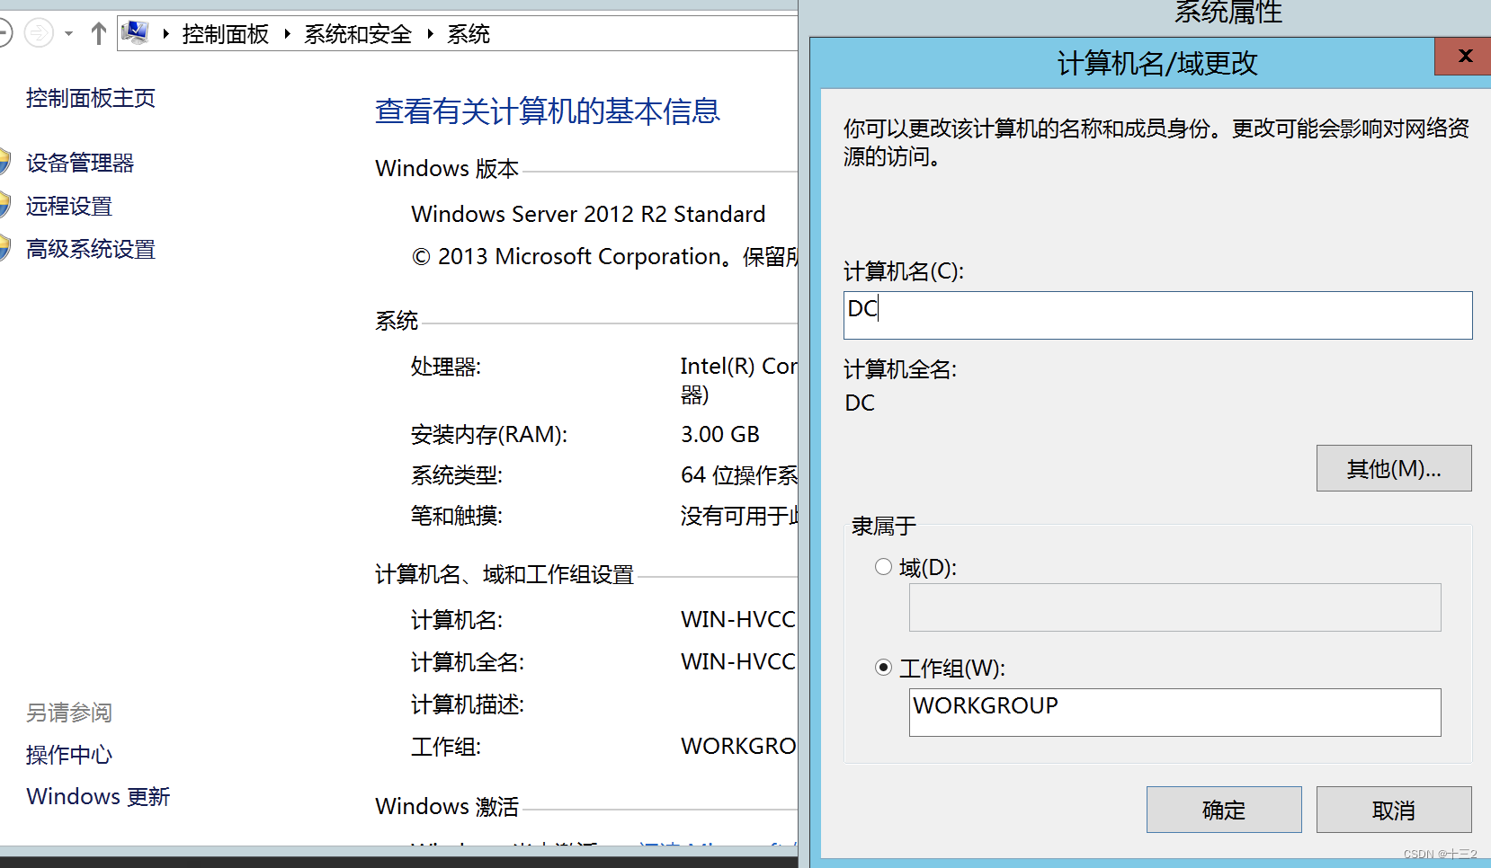Go to 系统和安全 in the breadcrumb
The width and height of the screenshot is (1491, 868).
click(x=358, y=34)
